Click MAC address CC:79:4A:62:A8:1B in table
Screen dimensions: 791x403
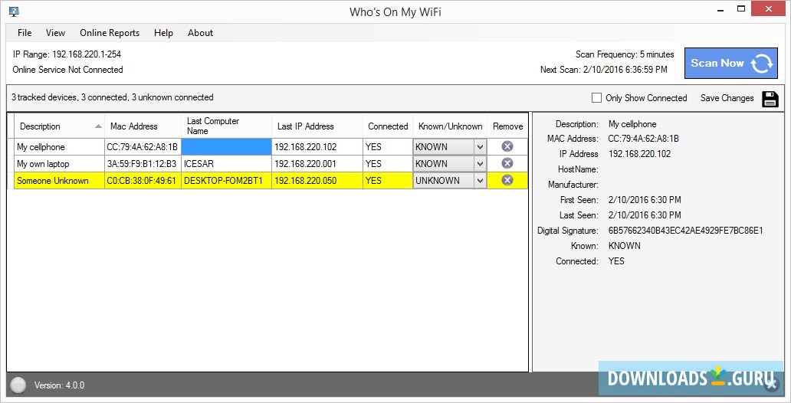[143, 147]
